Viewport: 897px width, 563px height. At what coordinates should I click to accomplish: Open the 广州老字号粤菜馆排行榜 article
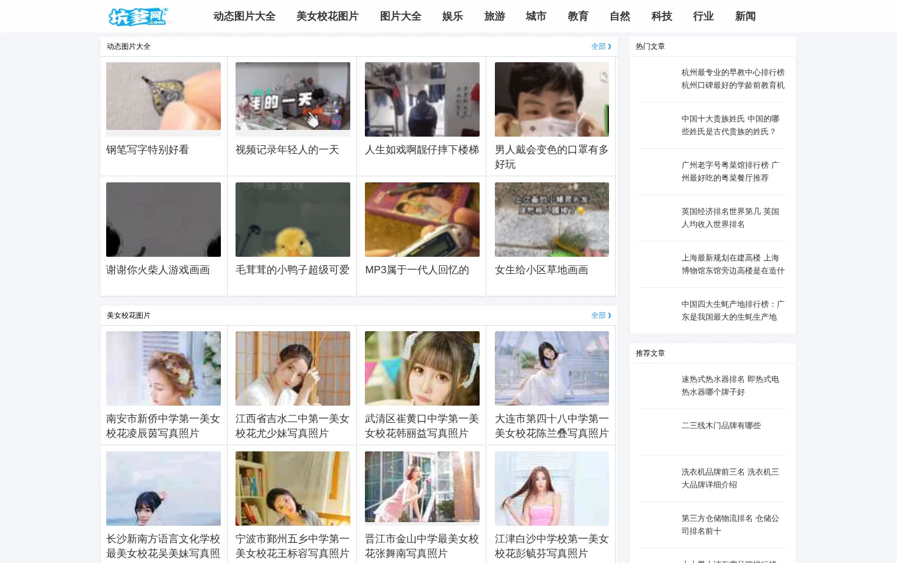(x=730, y=171)
